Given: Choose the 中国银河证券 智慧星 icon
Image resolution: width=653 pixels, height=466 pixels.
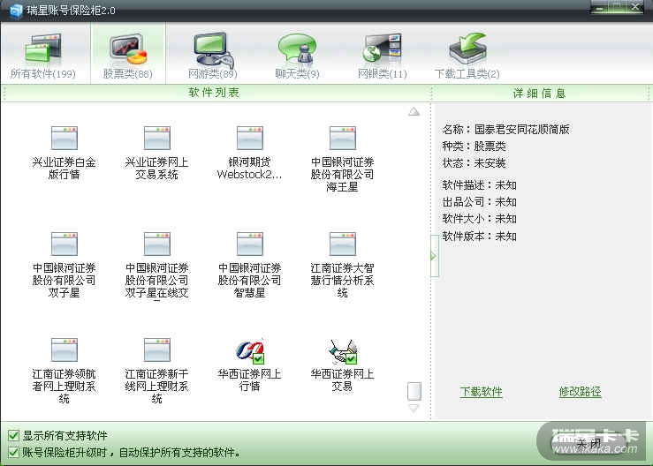Looking at the screenshot, I should 250,244.
